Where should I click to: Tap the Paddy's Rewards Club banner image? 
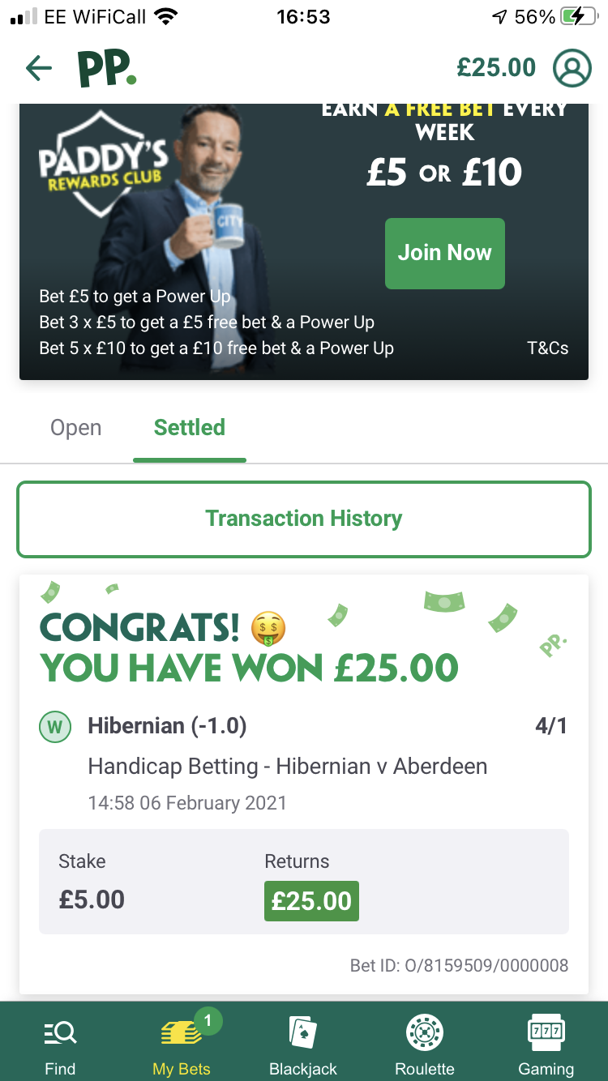pyautogui.click(x=304, y=241)
